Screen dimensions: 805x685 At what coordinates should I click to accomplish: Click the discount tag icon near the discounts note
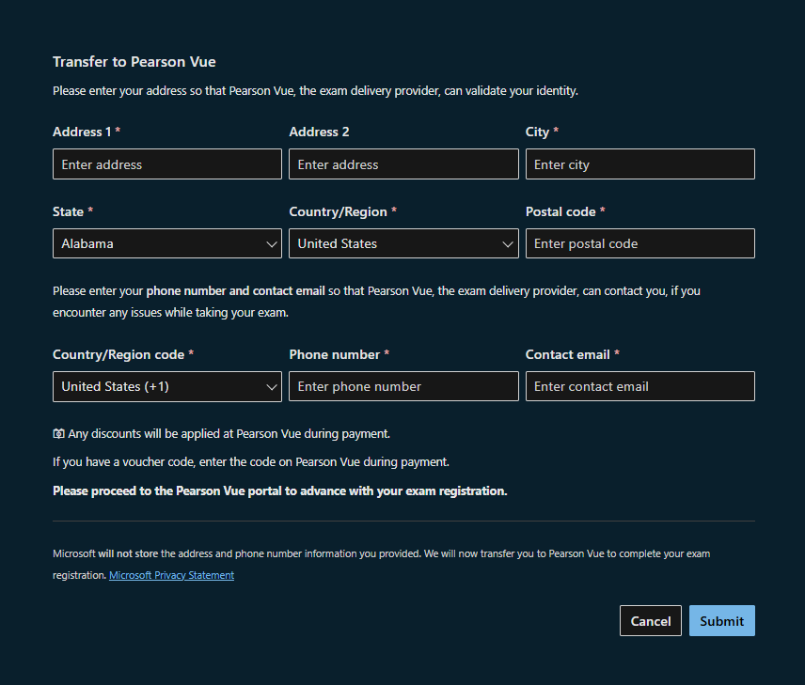(58, 433)
